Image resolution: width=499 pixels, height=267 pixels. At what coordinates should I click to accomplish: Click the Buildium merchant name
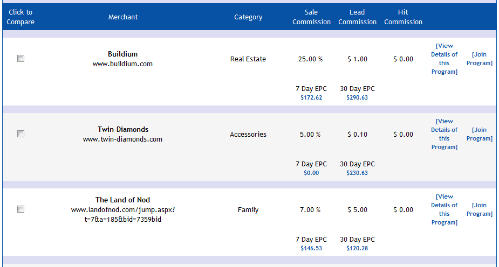(122, 54)
